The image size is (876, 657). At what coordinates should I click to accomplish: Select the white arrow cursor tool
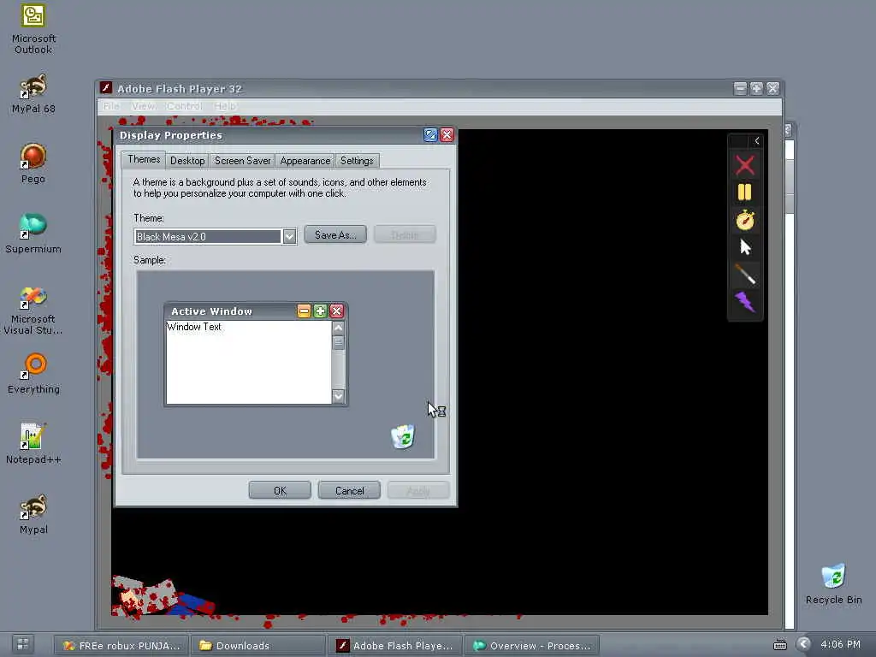click(745, 247)
